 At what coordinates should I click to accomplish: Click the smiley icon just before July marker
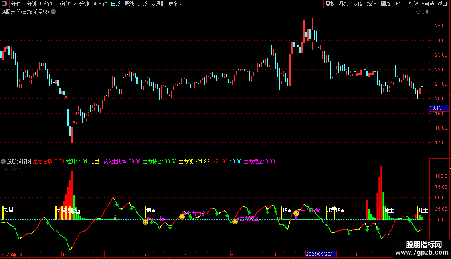tap(182, 216)
